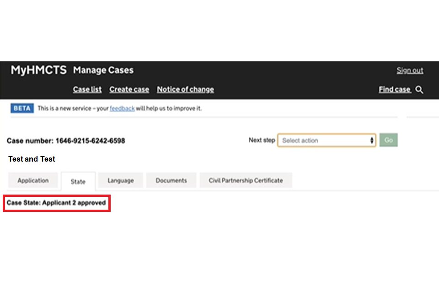Open the Language tab
The height and width of the screenshot is (293, 439).
point(121,180)
